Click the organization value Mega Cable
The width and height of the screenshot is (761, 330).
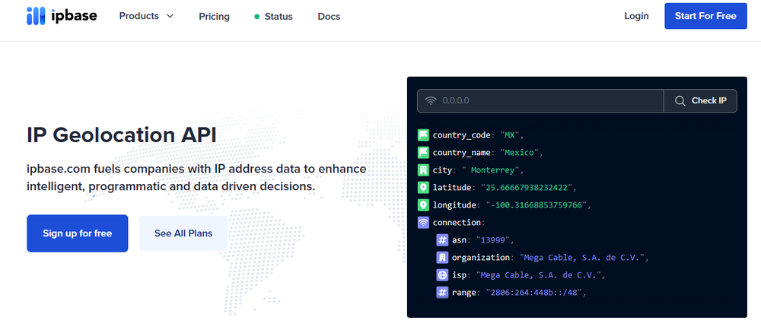[582, 257]
